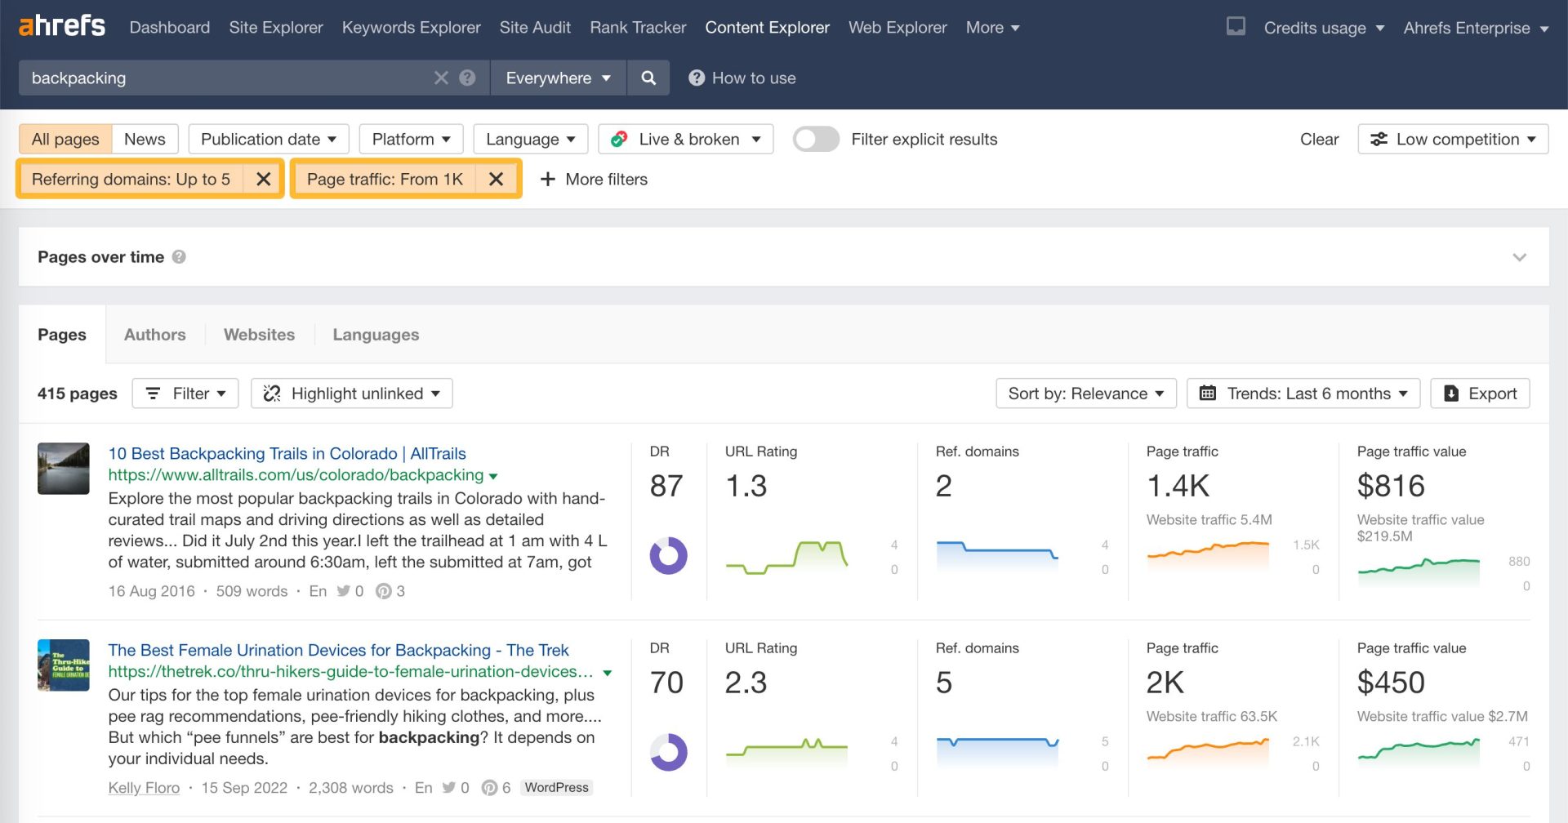Select the News toggle option
1568x823 pixels.
click(145, 139)
